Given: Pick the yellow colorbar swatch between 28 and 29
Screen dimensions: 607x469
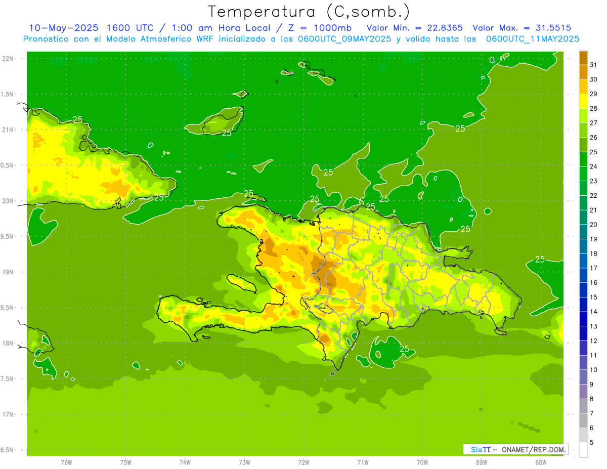Looking at the screenshot, I should (583, 101).
